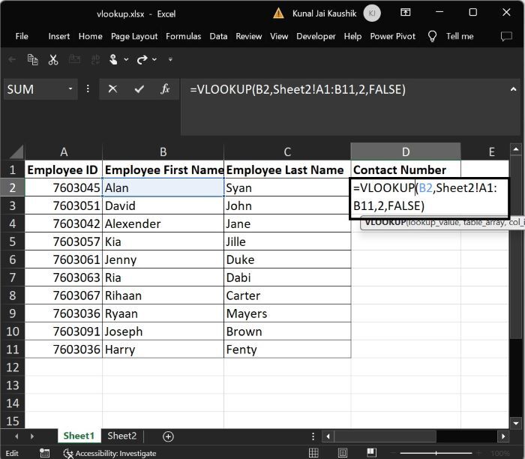Click the Tell me search text
The width and height of the screenshot is (525, 459).
(460, 36)
